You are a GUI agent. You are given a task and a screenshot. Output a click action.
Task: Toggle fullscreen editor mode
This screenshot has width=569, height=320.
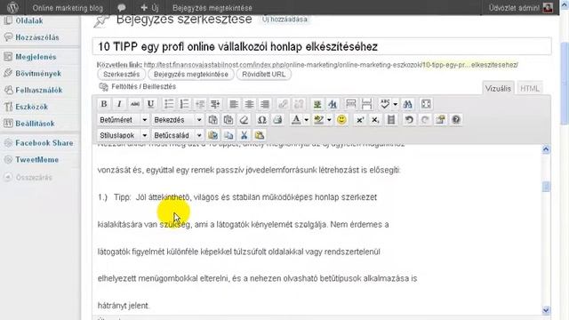(x=426, y=104)
